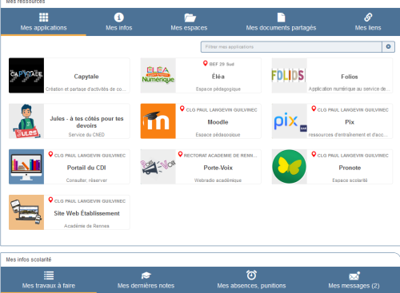Click the Espace scolarité subtitle under Pronote
The width and height of the screenshot is (400, 293).
[x=350, y=180]
